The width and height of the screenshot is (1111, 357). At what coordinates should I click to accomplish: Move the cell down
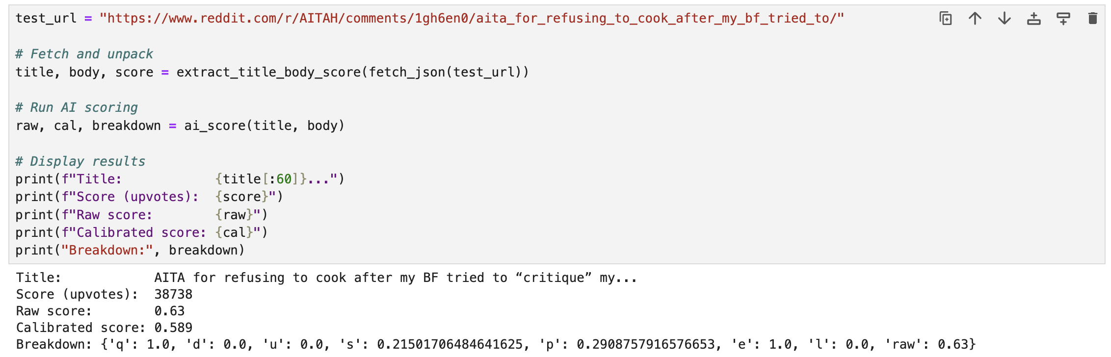coord(1004,19)
